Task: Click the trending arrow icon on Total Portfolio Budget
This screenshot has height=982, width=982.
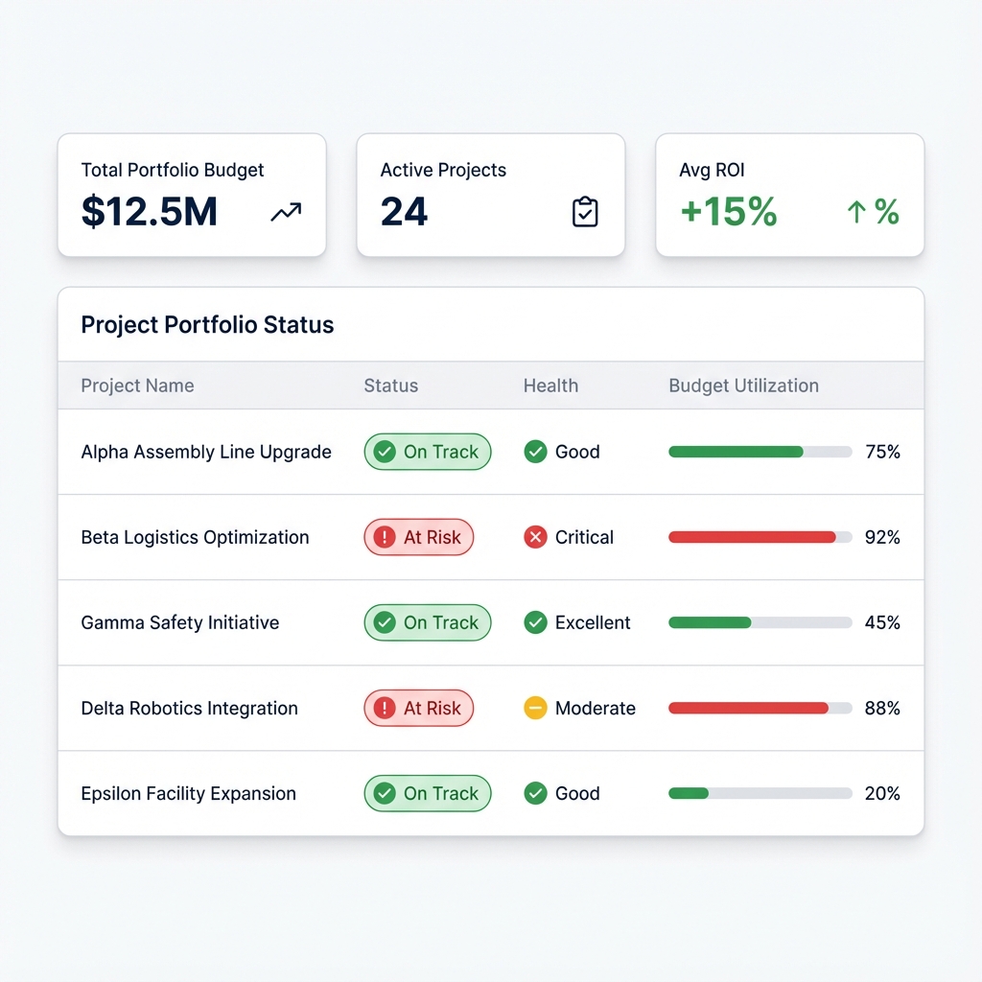Action: (285, 213)
